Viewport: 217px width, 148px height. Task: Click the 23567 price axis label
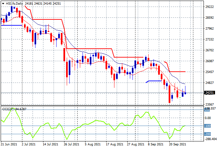click(209, 104)
